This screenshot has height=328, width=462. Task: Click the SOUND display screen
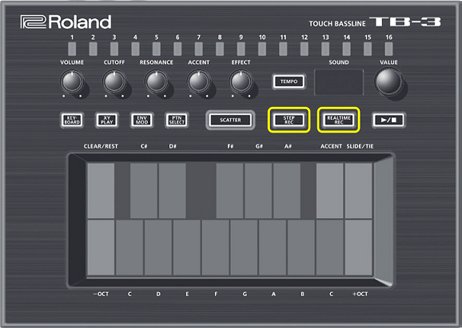point(339,82)
